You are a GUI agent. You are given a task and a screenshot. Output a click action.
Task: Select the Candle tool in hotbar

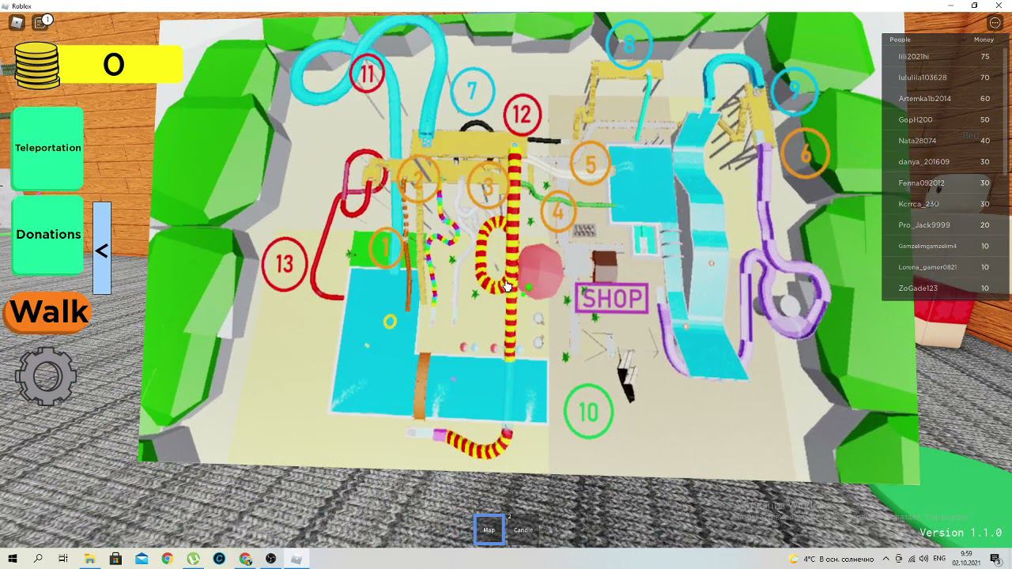tap(523, 529)
